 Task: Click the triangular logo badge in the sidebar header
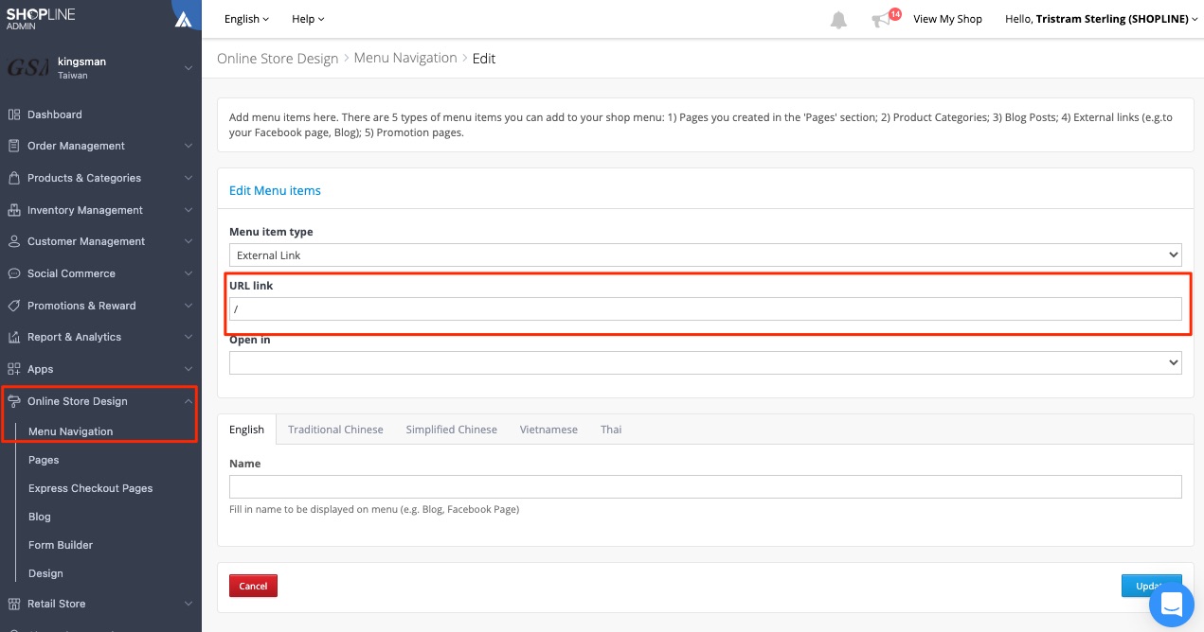pyautogui.click(x=183, y=19)
